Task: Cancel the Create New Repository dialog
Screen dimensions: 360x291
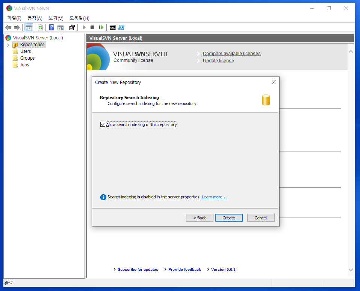Action: [260, 217]
